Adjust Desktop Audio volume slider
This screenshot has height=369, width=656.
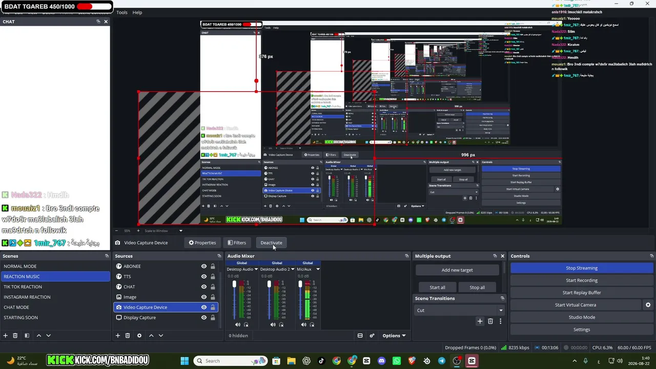point(234,284)
